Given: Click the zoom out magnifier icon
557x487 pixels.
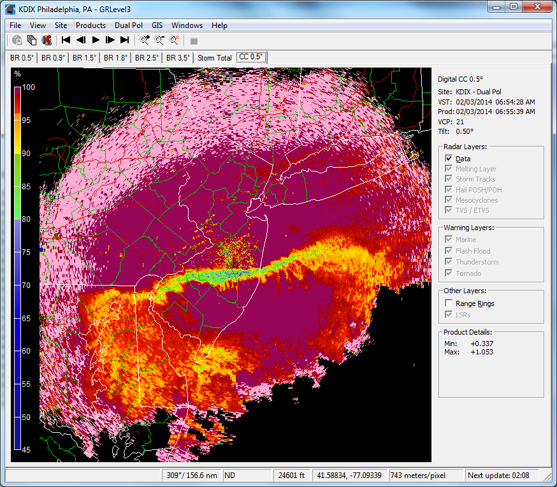Looking at the screenshot, I should (159, 40).
